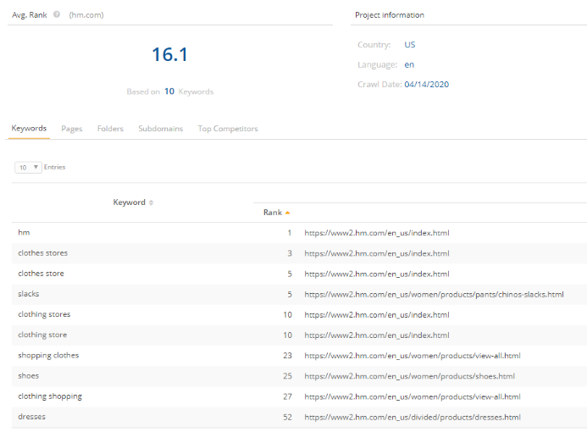Click the Crawl Date 04/14/2020
The width and height of the screenshot is (587, 432).
point(426,85)
